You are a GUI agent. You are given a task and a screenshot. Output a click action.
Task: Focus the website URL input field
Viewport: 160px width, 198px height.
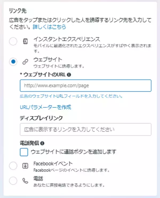[x=86, y=86]
